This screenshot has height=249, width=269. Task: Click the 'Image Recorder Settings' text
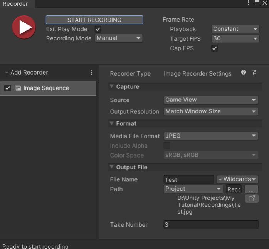pos(198,74)
